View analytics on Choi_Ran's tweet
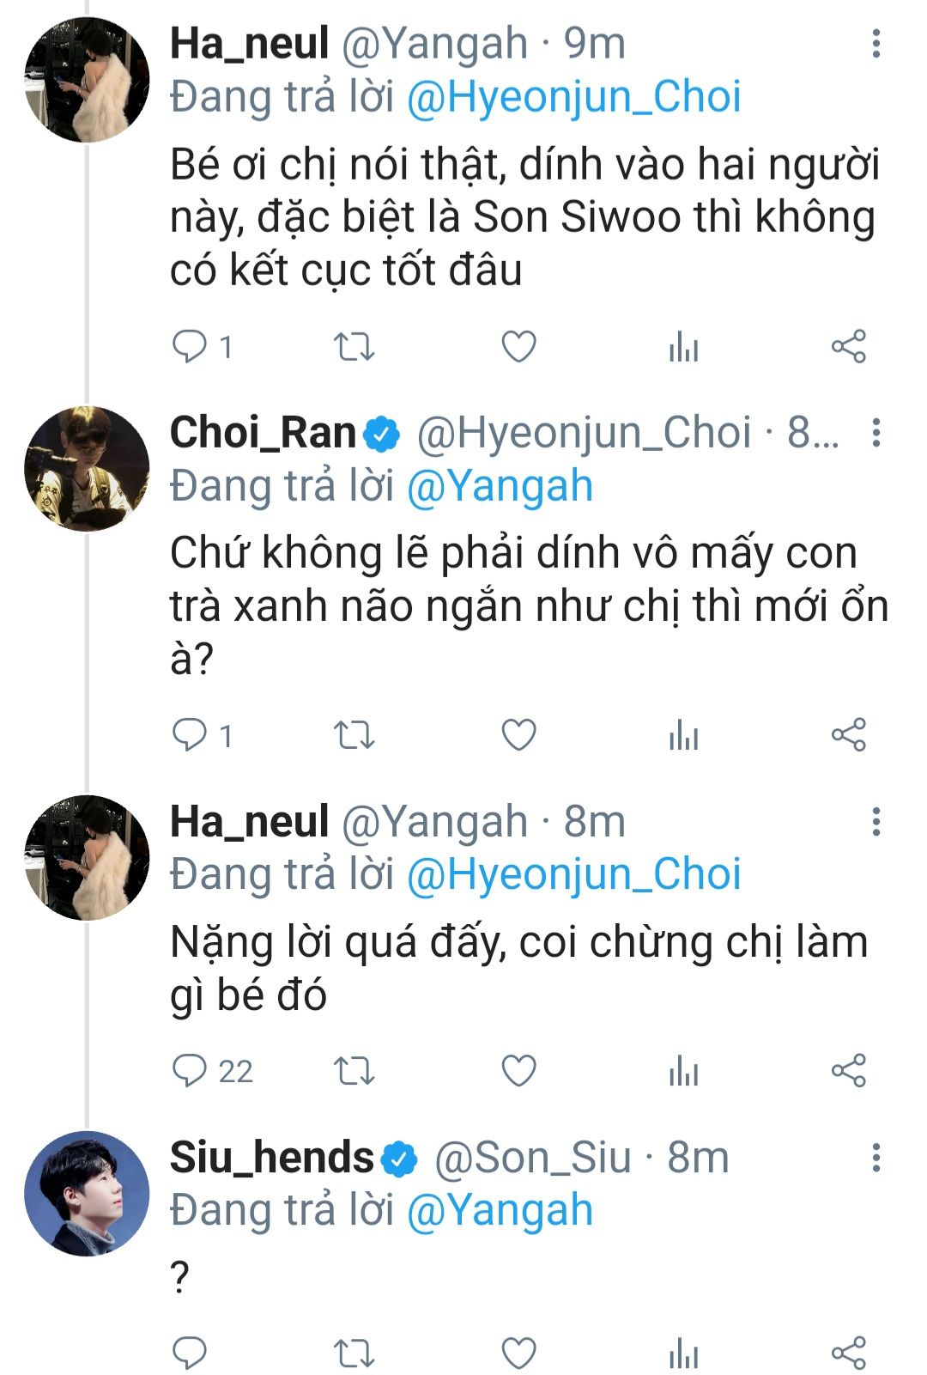 [683, 736]
